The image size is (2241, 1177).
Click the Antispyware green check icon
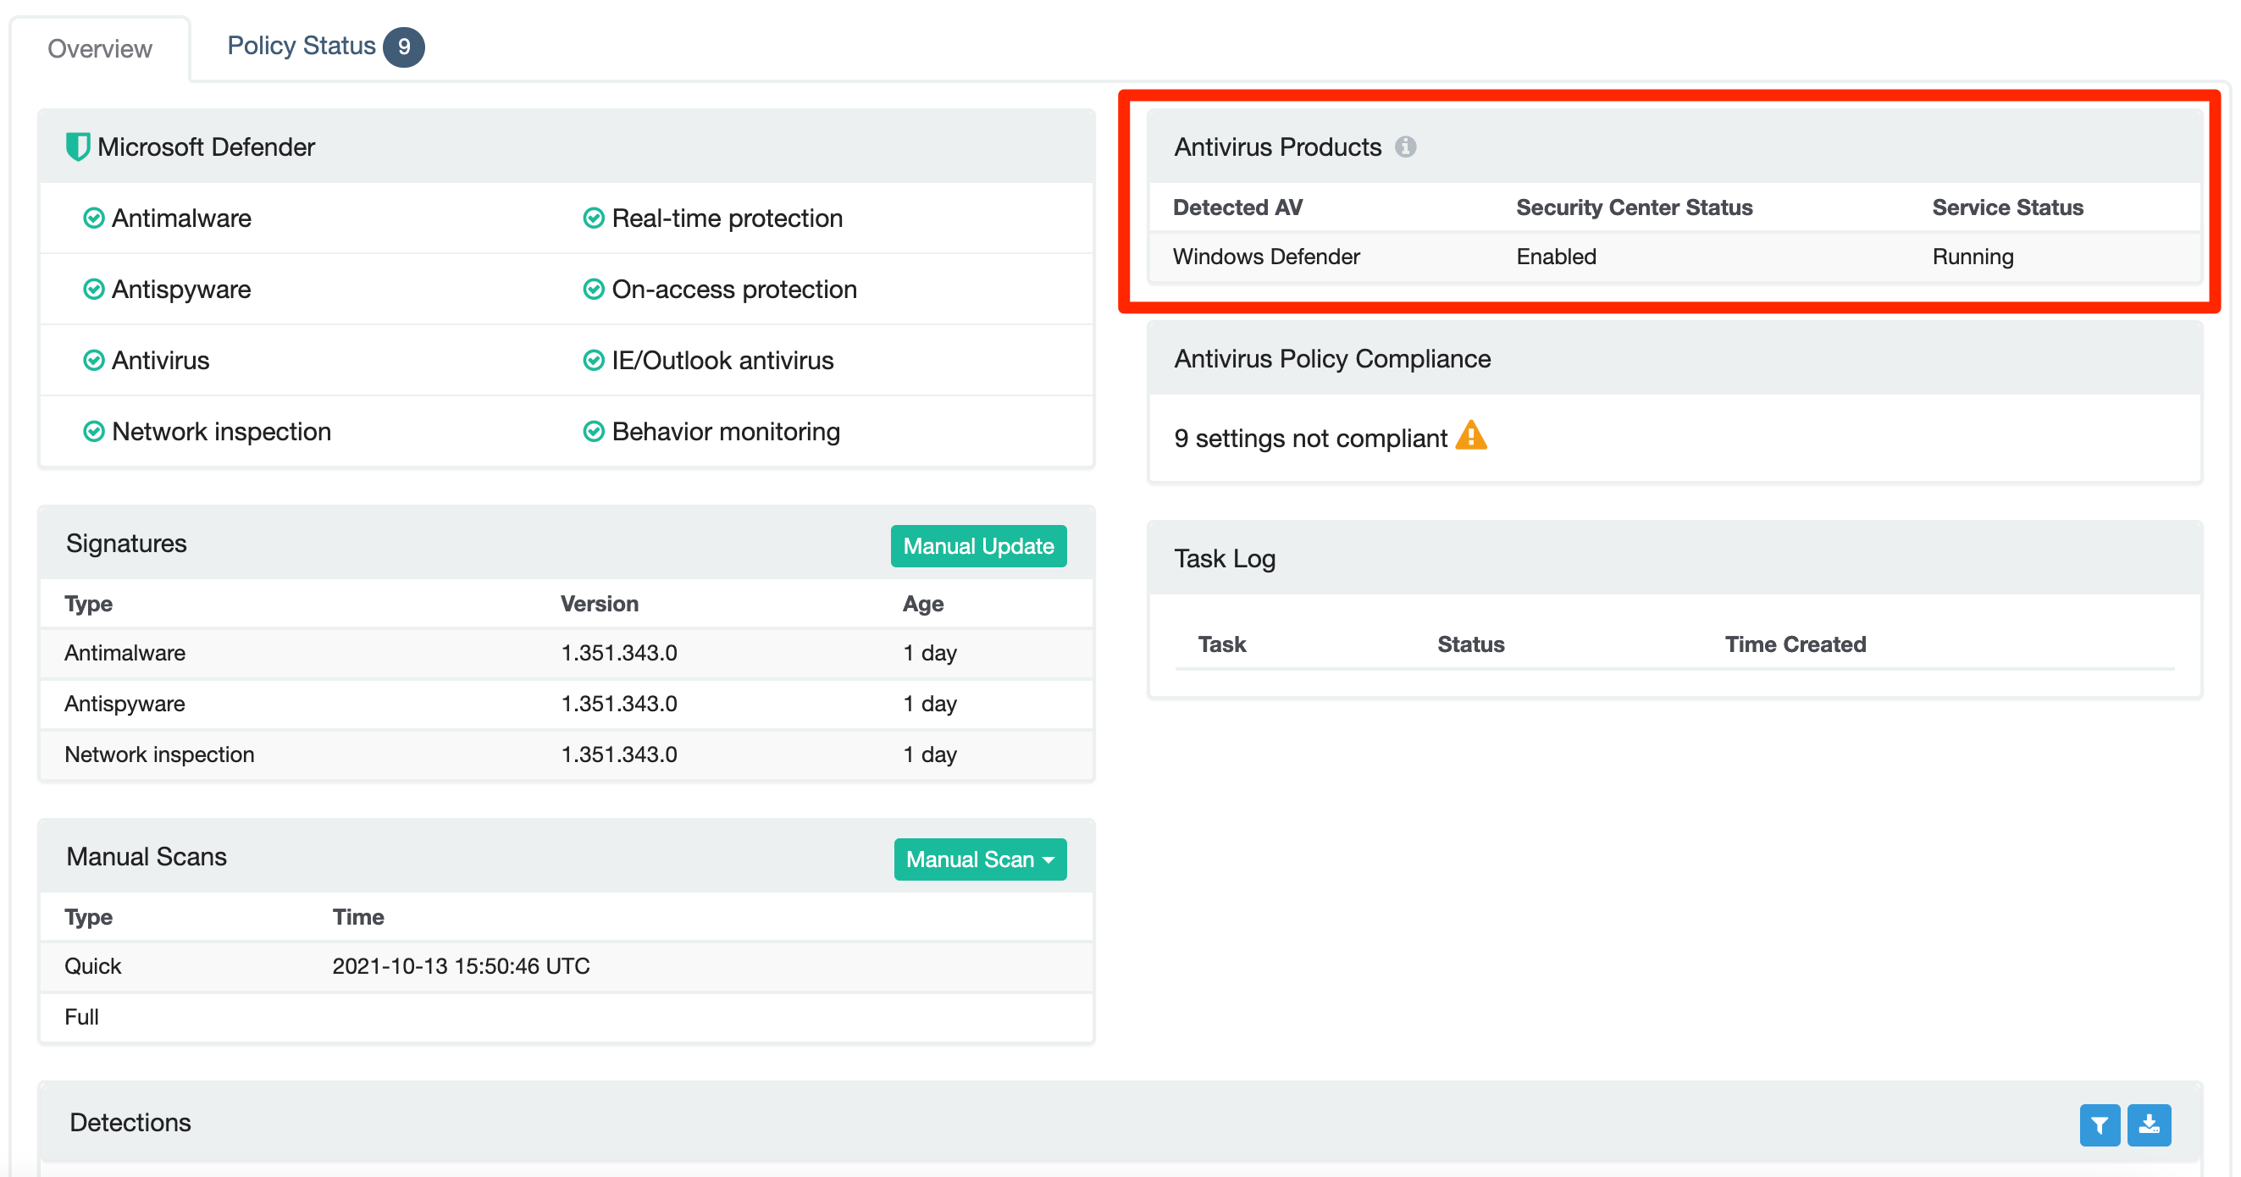tap(94, 290)
